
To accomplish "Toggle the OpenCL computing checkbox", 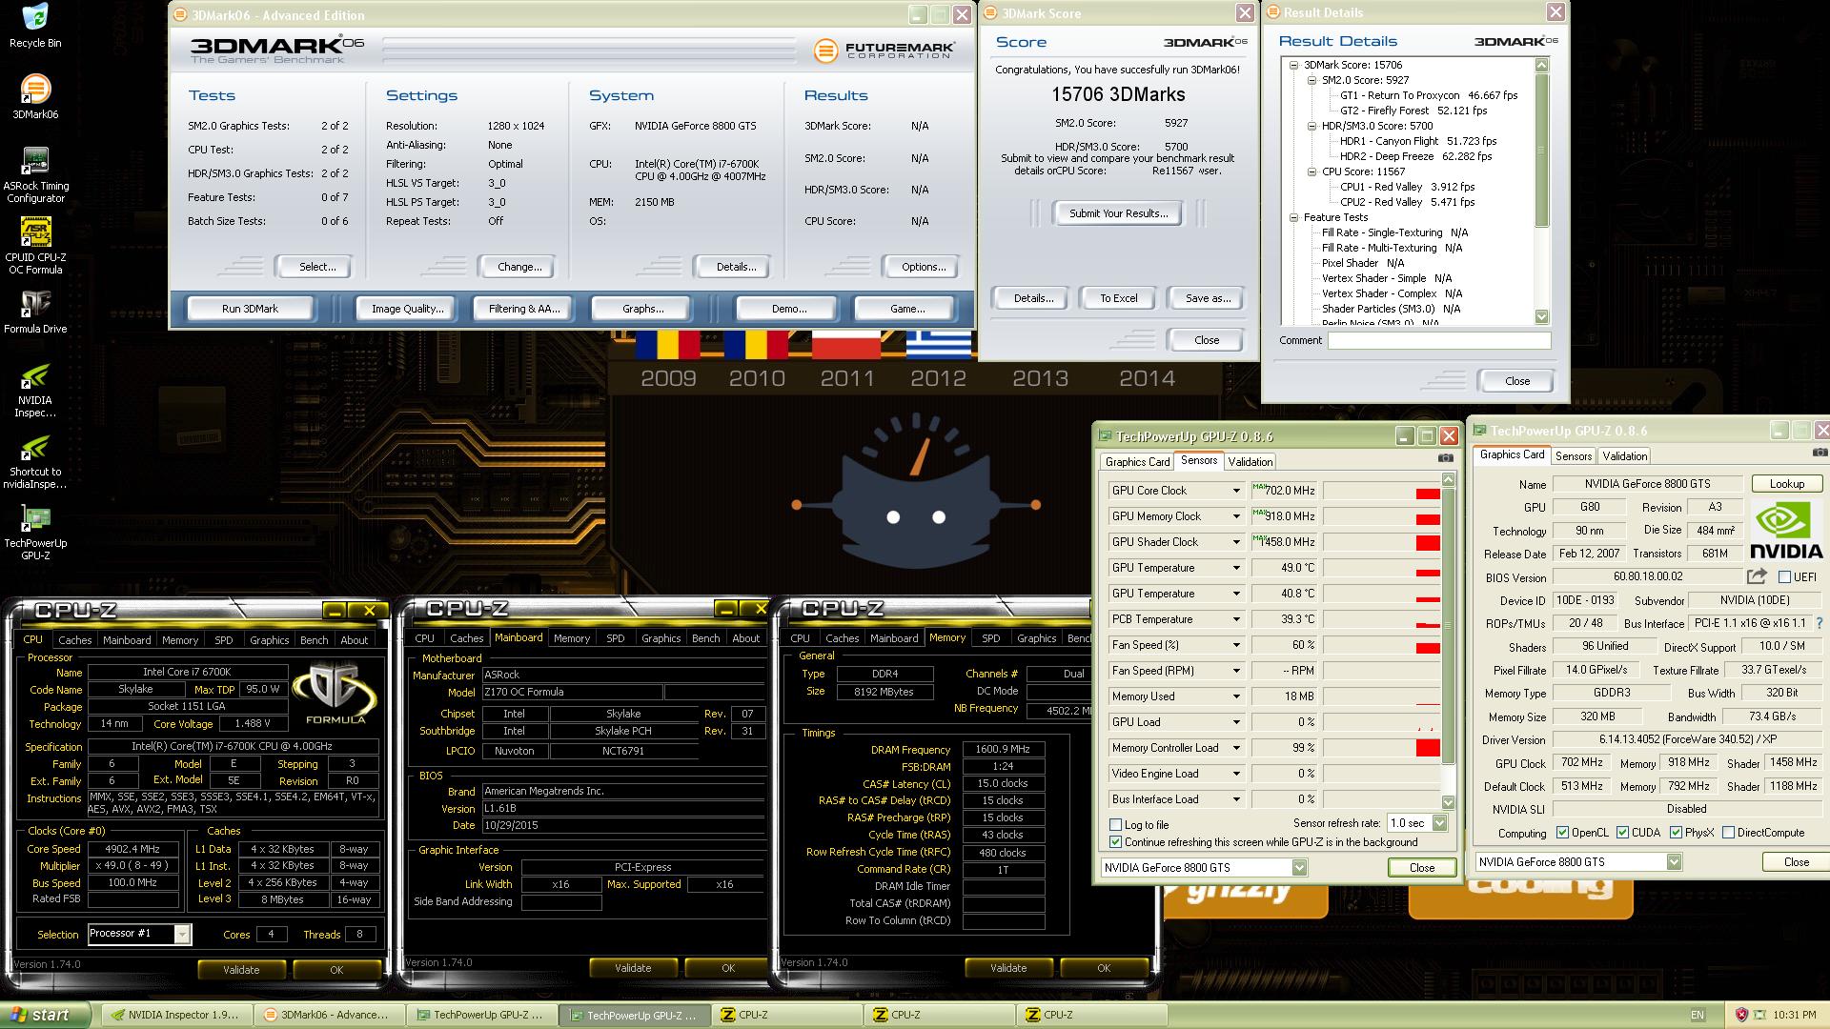I will pyautogui.click(x=1562, y=833).
